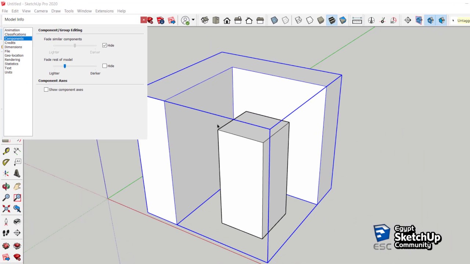470x264 pixels.
Task: Open the Camera menu
Action: point(41,11)
